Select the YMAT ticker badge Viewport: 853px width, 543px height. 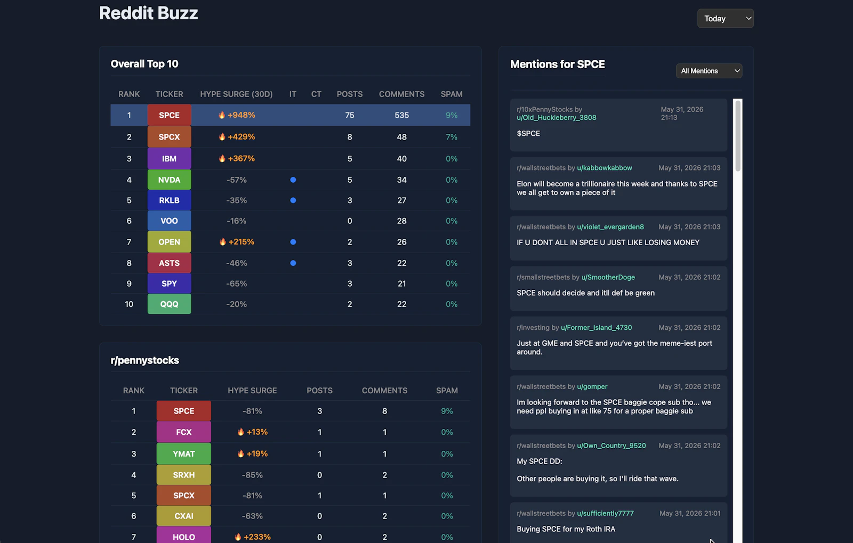pos(184,454)
